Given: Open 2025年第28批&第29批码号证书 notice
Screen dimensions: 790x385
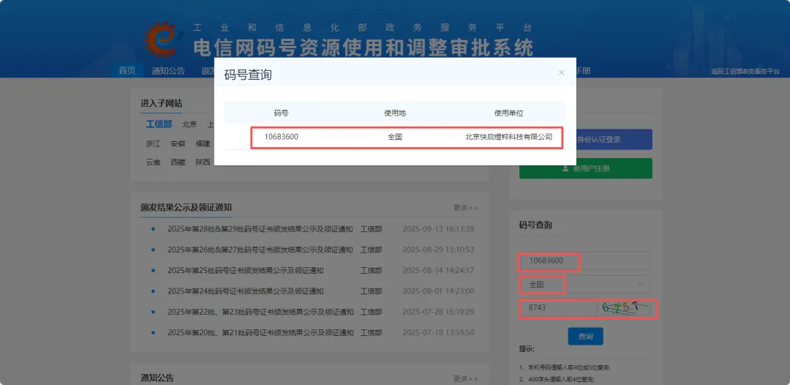Looking at the screenshot, I should [260, 229].
